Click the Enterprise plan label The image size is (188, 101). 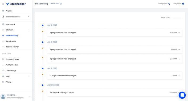(x=11, y=95)
